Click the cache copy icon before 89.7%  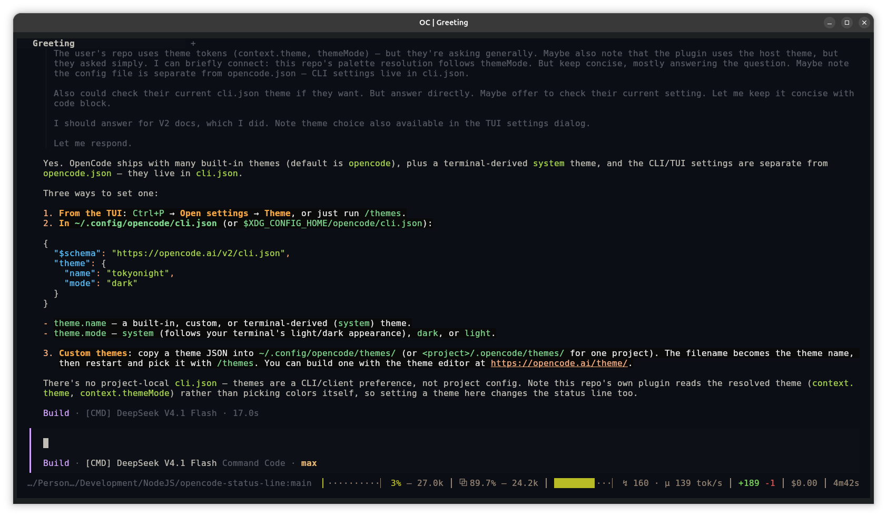click(x=463, y=482)
